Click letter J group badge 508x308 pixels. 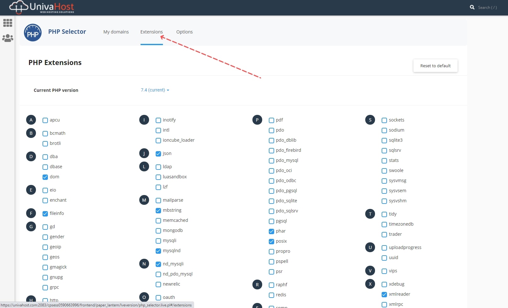point(144,153)
